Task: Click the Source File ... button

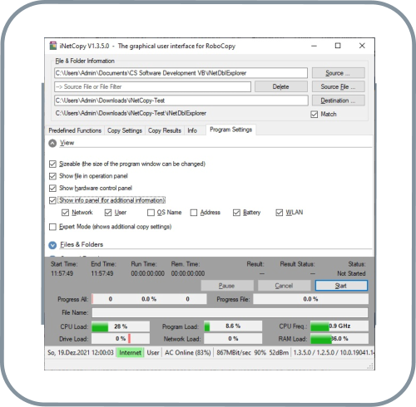Action: pyautogui.click(x=339, y=86)
